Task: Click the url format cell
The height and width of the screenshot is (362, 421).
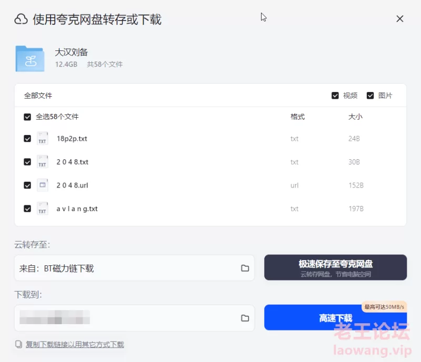Action: pyautogui.click(x=294, y=185)
